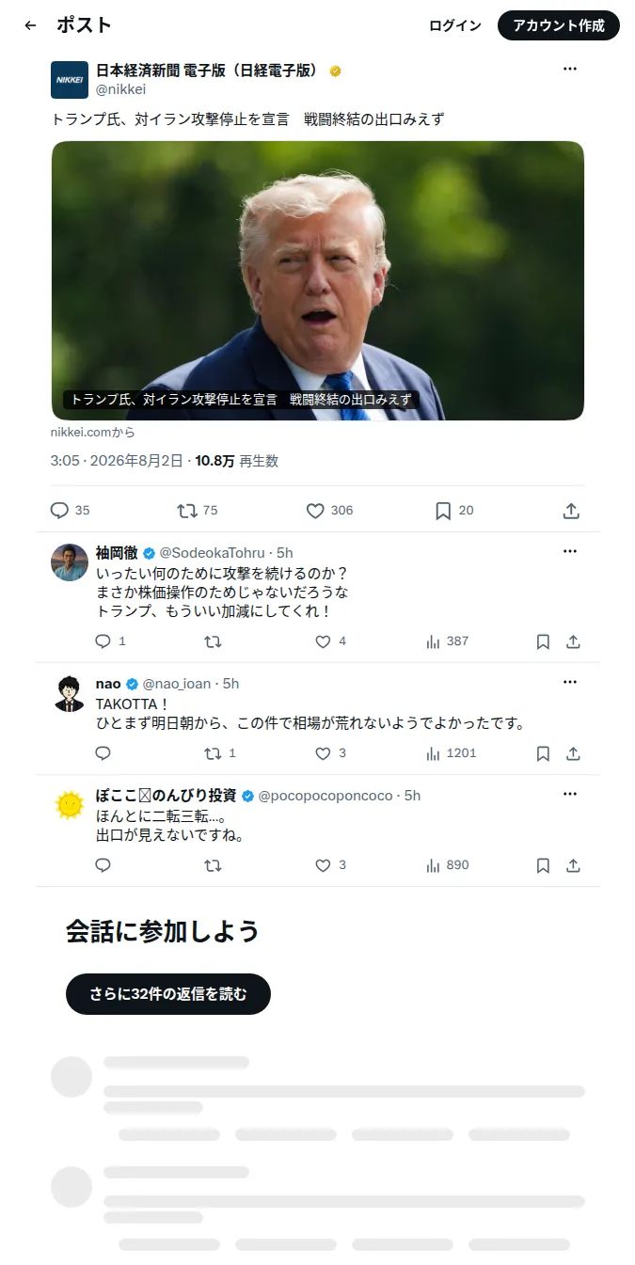The width and height of the screenshot is (635, 1265).
Task: Read more with さらに32件の返信を読む
Action: 168,994
